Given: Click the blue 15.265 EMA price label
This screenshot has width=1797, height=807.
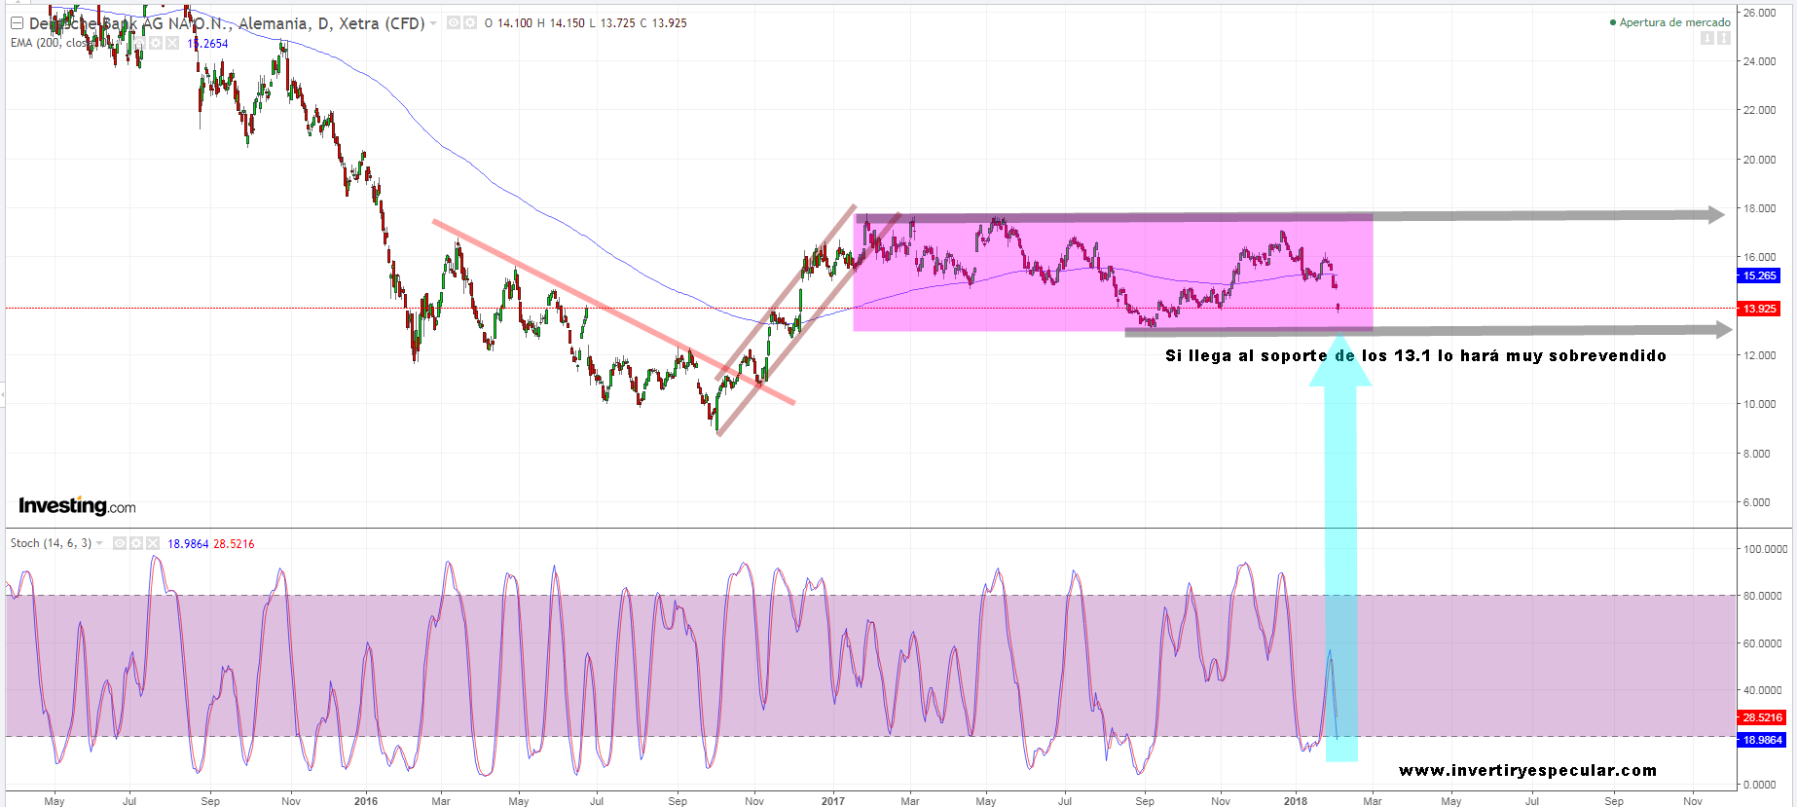Looking at the screenshot, I should coord(1759,275).
